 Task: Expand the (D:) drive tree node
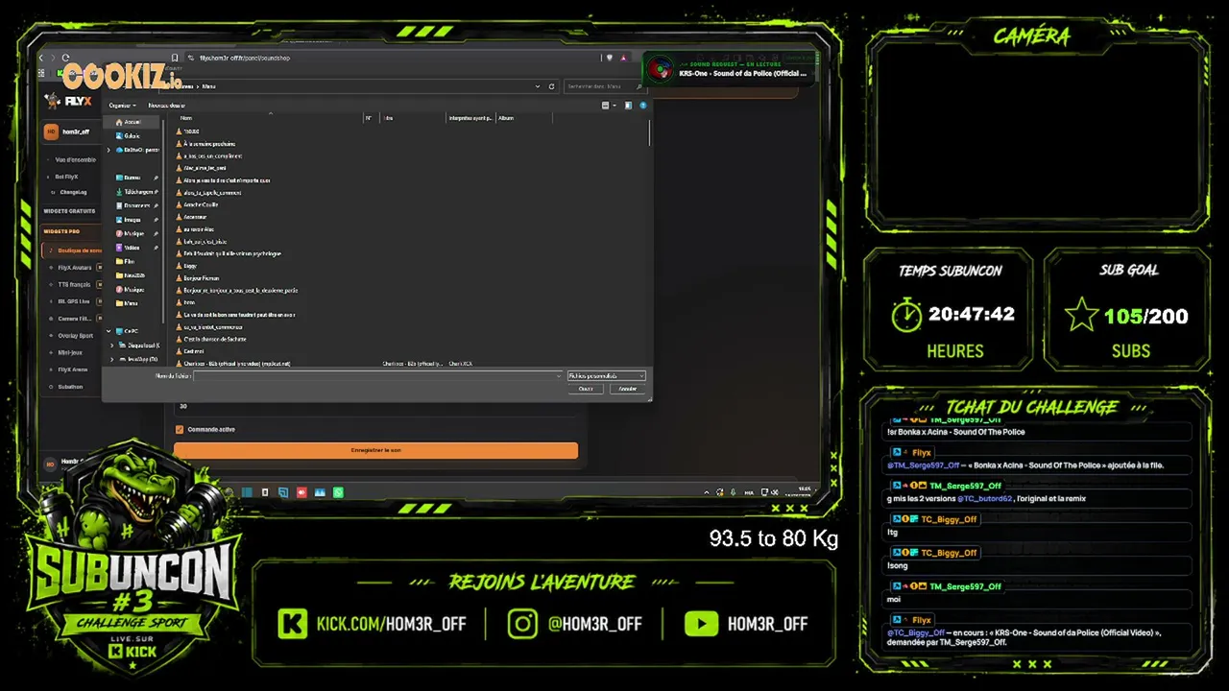112,359
